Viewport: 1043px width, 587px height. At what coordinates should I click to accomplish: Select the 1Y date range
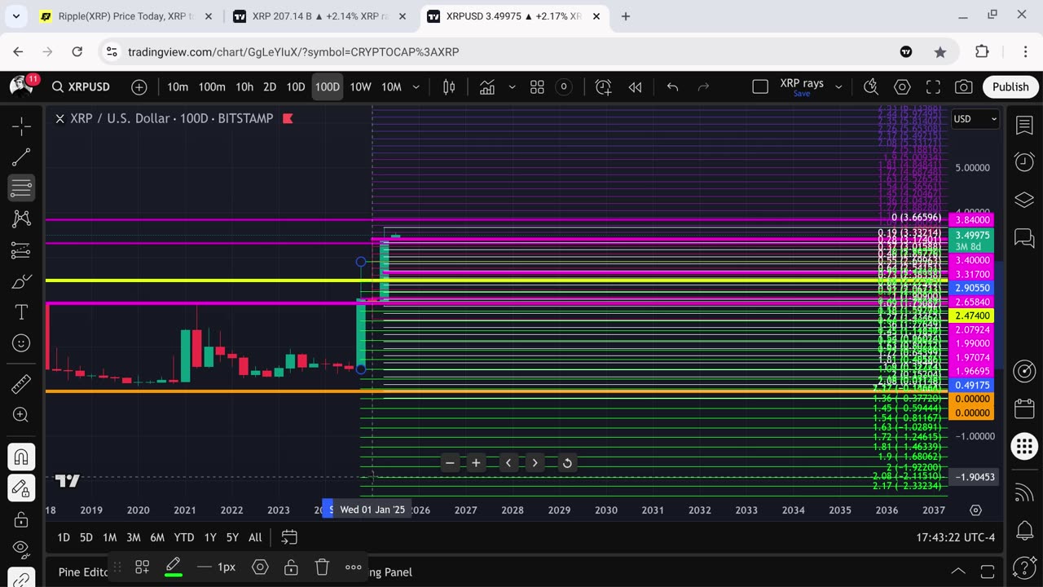[x=210, y=537]
